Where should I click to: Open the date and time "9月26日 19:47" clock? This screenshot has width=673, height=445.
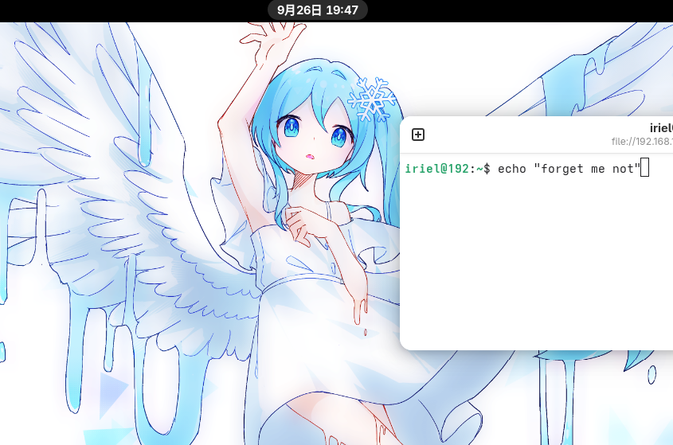318,10
